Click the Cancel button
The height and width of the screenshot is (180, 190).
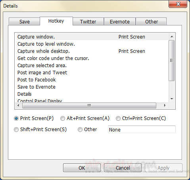(x=123, y=168)
